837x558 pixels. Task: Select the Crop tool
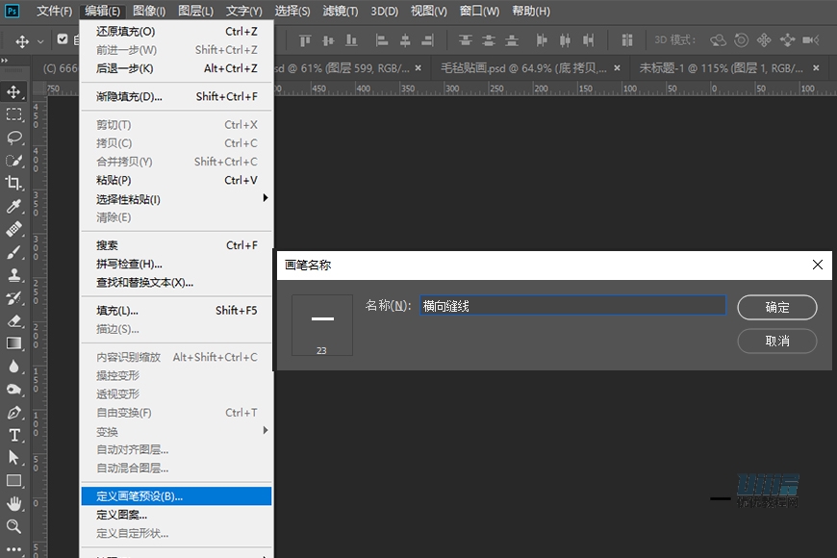[13, 183]
